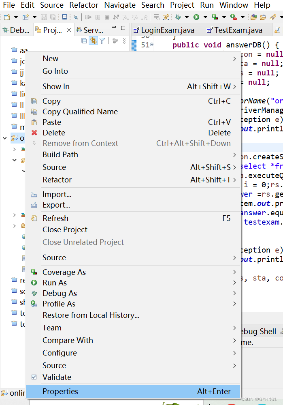283x405 pixels.
Task: Expand the Run As submenu
Action: pyautogui.click(x=54, y=283)
